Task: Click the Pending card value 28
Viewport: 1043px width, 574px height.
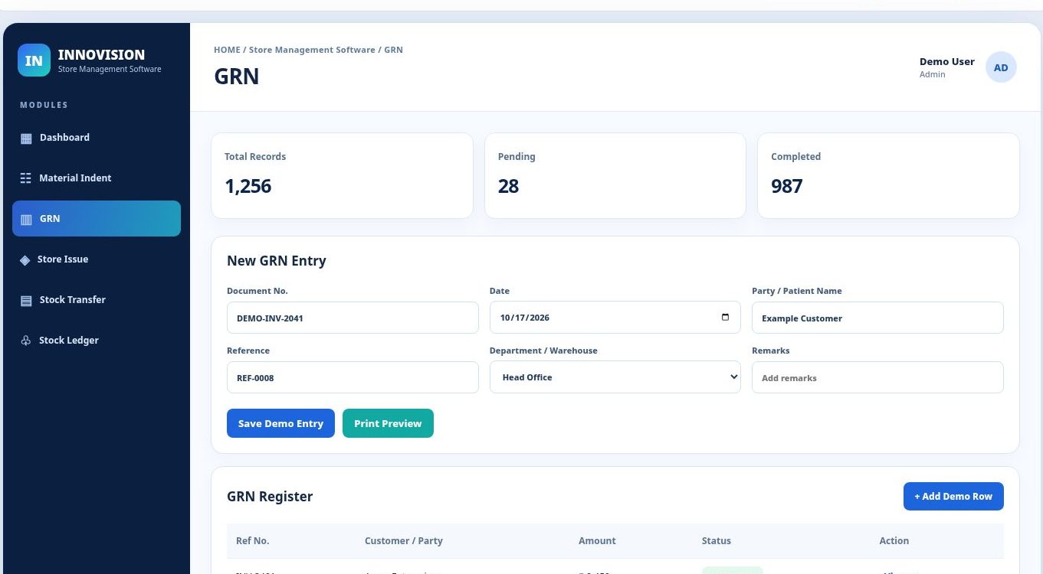Action: [x=509, y=186]
